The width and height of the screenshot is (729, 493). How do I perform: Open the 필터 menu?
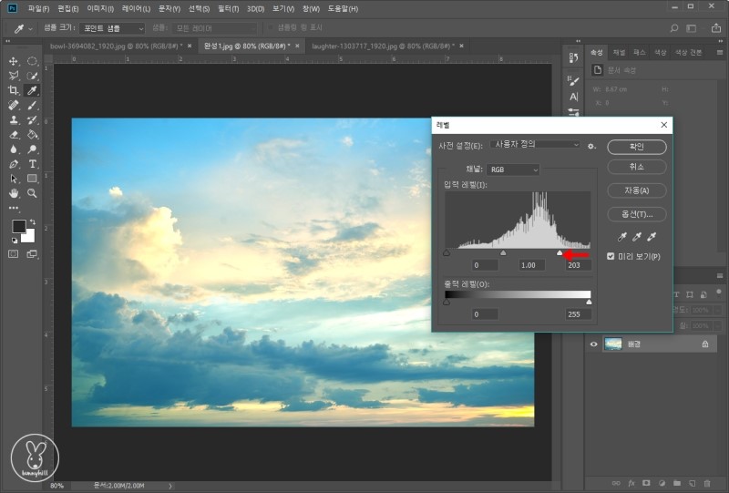(226, 8)
